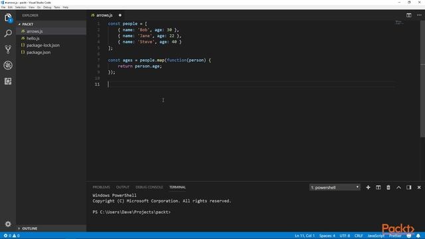This screenshot has width=425, height=239.
Task: Click the feedback smiley in status bar
Action: (x=409, y=236)
